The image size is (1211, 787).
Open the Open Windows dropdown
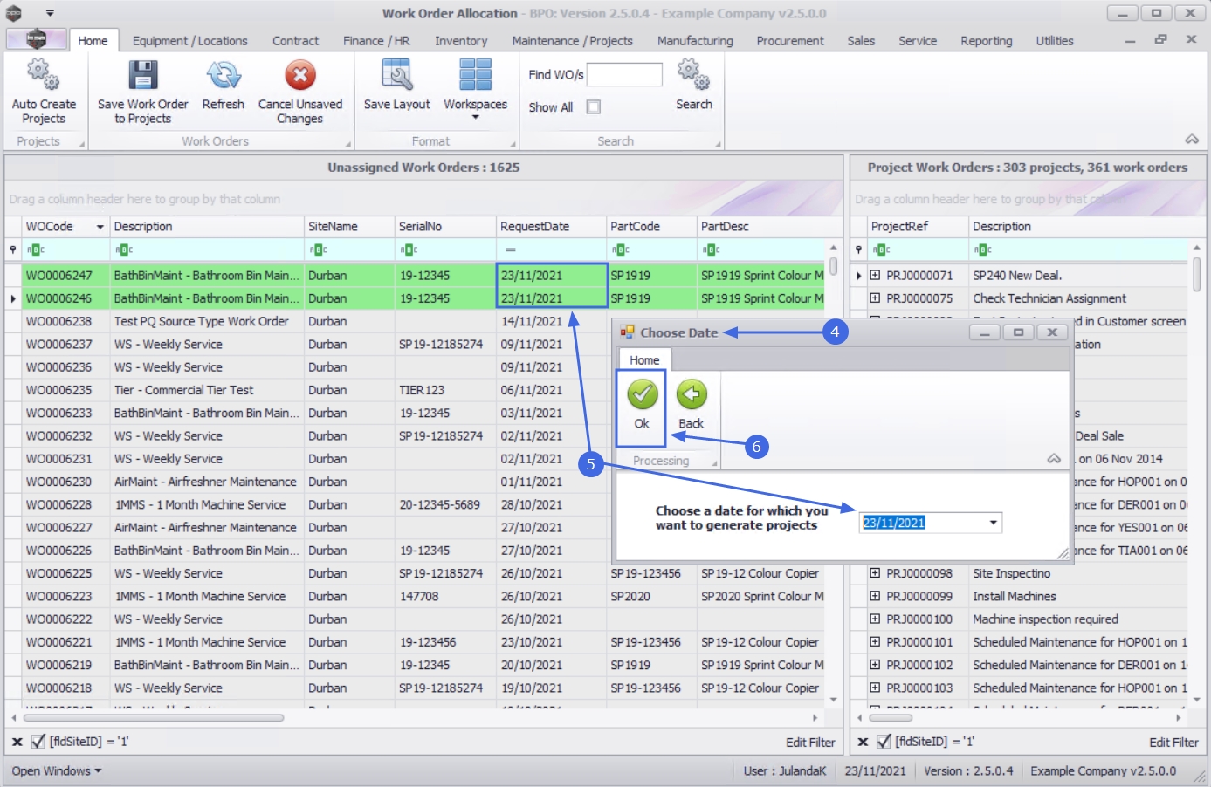pos(57,771)
